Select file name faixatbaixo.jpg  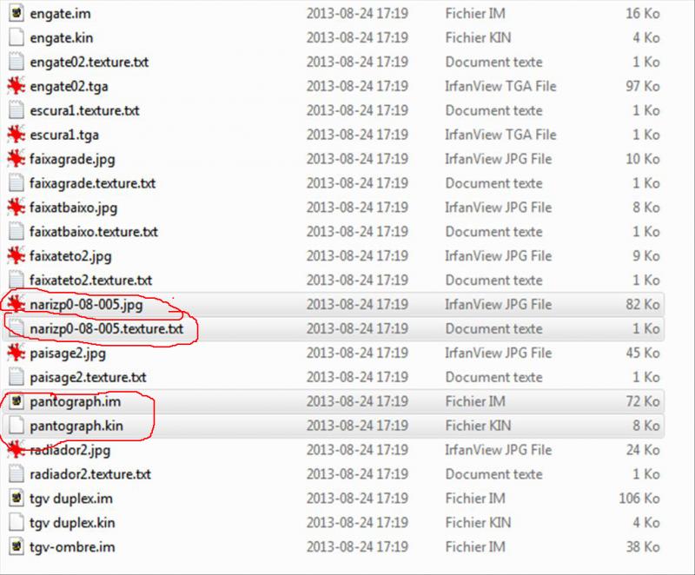pos(74,208)
